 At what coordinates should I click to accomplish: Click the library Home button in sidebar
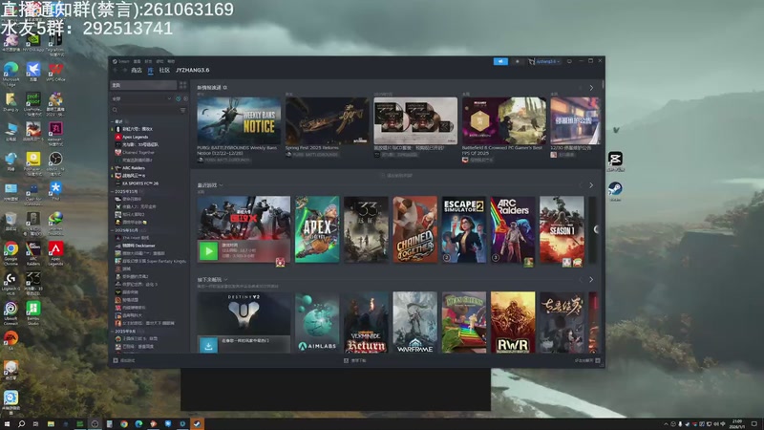click(143, 85)
